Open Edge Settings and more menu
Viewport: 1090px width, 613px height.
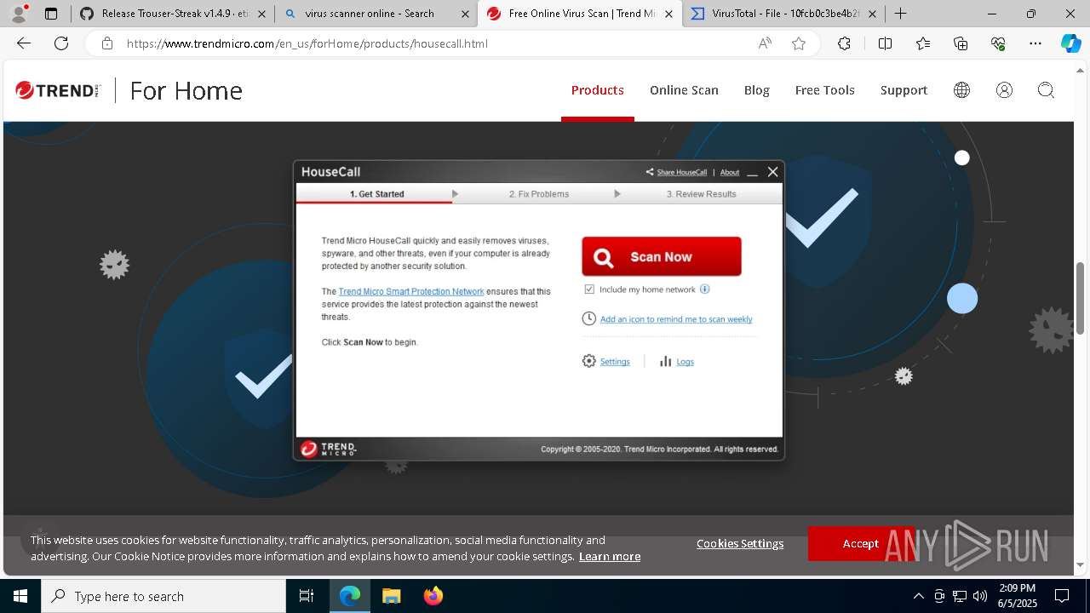pos(1035,43)
